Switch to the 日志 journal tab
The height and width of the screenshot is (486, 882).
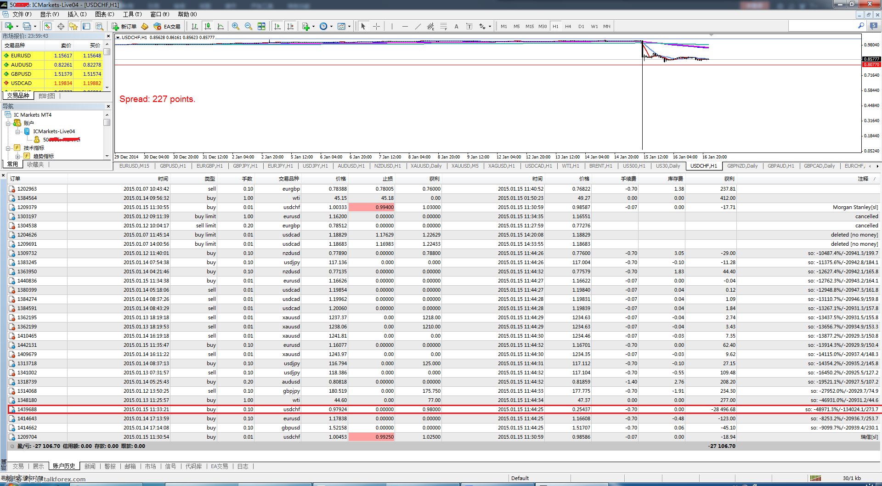pyautogui.click(x=243, y=466)
